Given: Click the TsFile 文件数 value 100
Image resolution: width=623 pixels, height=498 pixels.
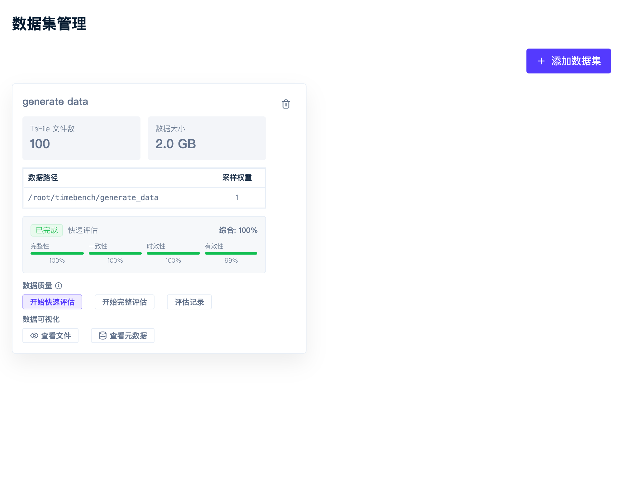Looking at the screenshot, I should click(40, 144).
